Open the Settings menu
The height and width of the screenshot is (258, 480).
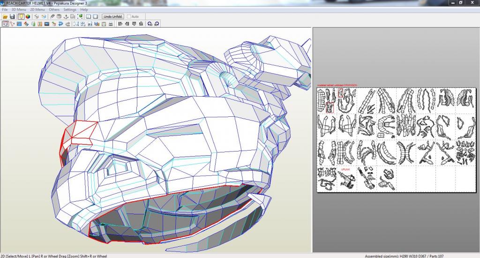(70, 9)
